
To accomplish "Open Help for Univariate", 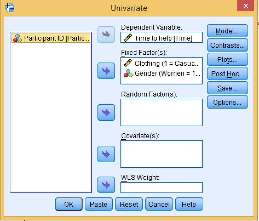I will pos(189,204).
